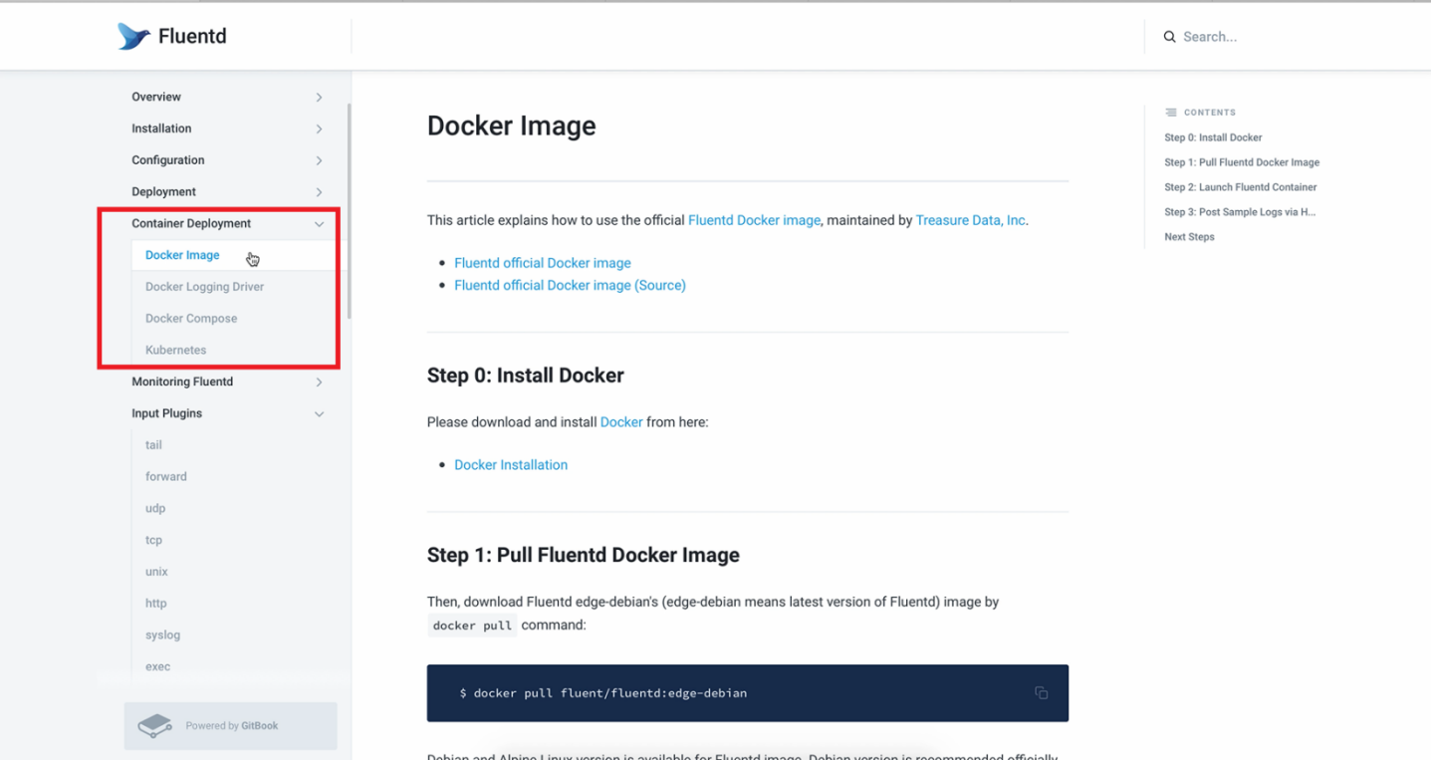This screenshot has width=1432, height=761.
Task: Open the Kubernetes sidebar page
Action: (175, 351)
